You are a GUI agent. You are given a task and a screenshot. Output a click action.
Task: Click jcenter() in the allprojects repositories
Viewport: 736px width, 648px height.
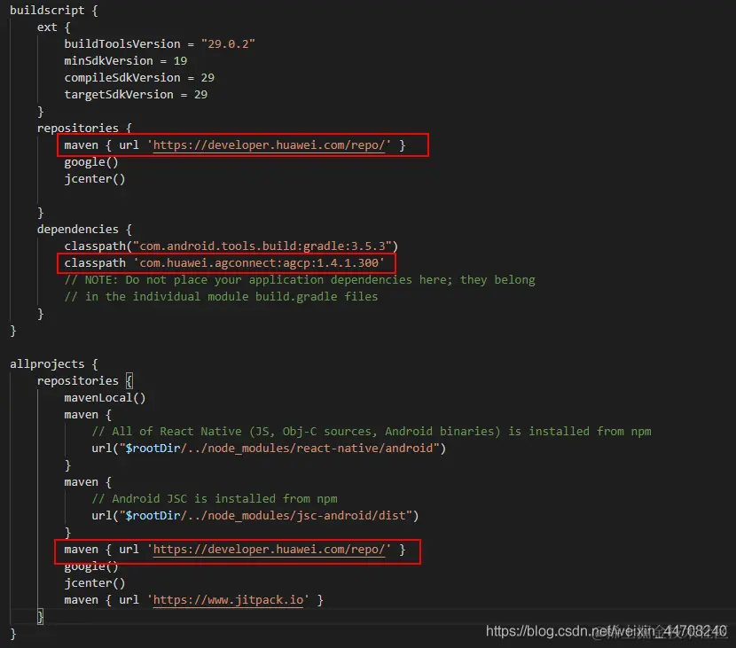coord(95,582)
